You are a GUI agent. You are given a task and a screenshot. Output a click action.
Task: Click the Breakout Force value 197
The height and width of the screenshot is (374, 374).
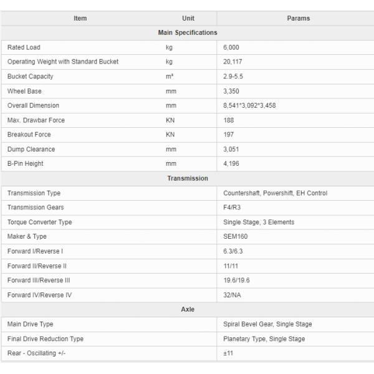coord(229,135)
